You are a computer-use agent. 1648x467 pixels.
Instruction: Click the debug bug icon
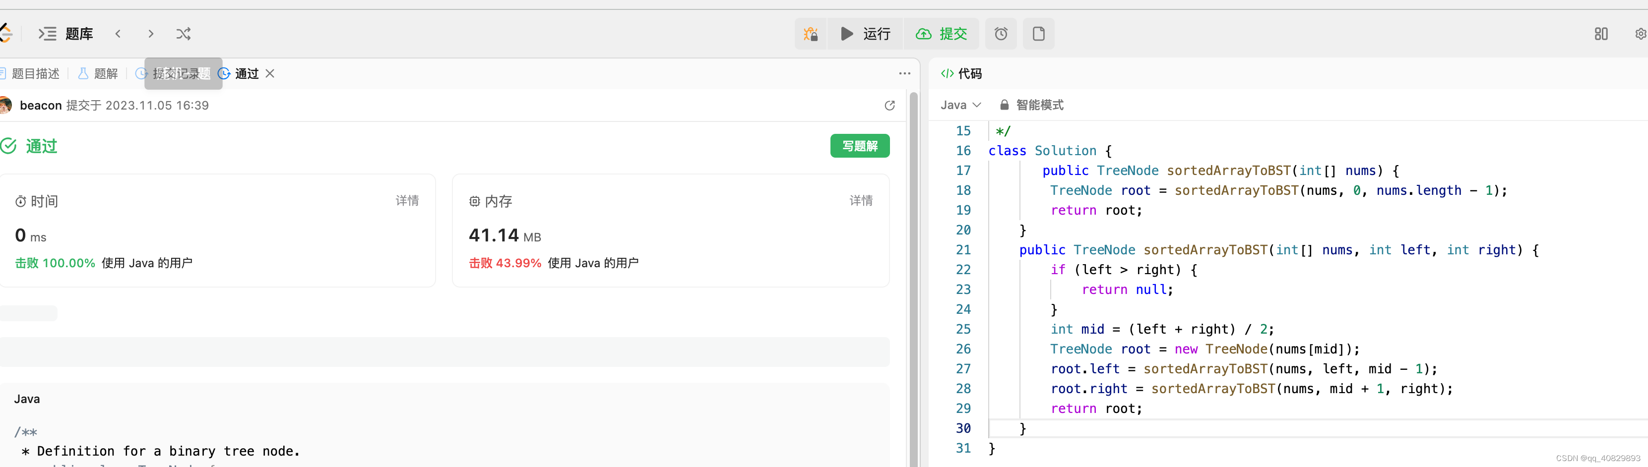tap(811, 34)
